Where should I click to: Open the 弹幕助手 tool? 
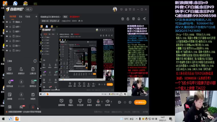(9, 71)
